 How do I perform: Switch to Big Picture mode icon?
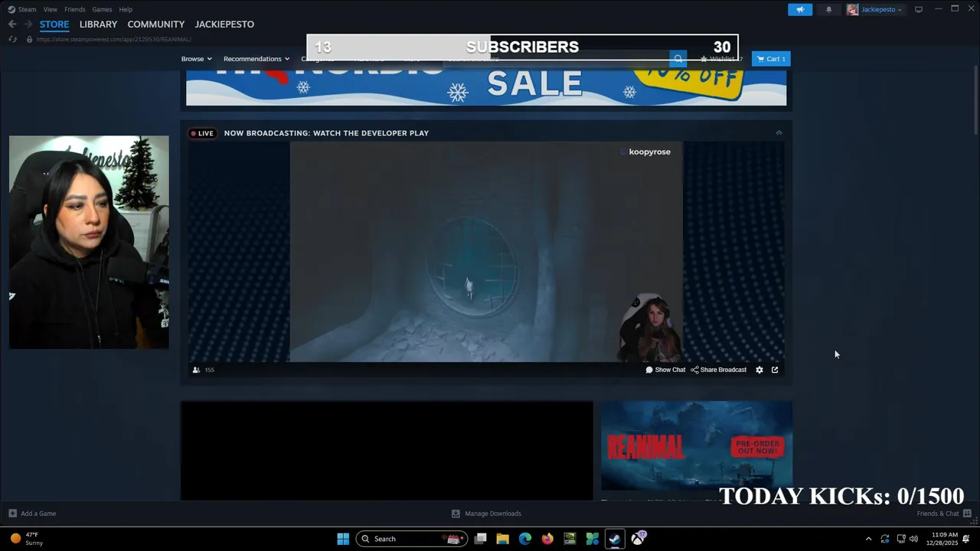919,9
